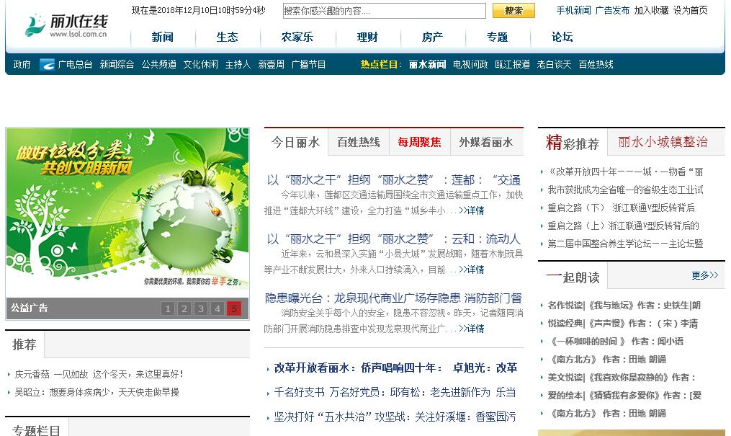Switch to the 每周聚焦 tab
Image resolution: width=731 pixels, height=436 pixels.
tap(420, 142)
